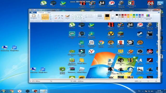Open the Rotate dropdown in the Изображение group
The height and width of the screenshot is (93, 166).
[x=51, y=19]
